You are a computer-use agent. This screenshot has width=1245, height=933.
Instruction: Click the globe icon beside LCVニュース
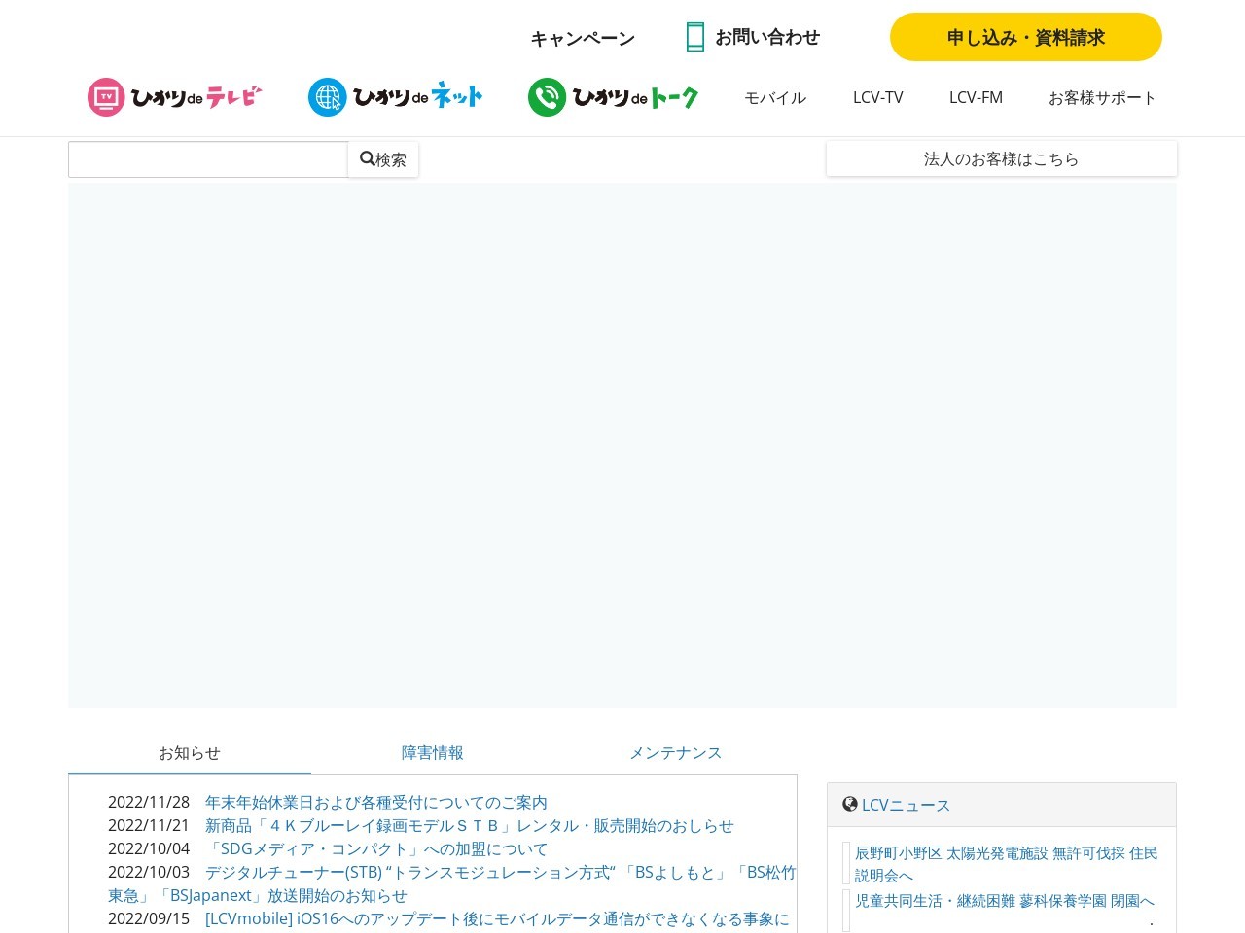850,804
